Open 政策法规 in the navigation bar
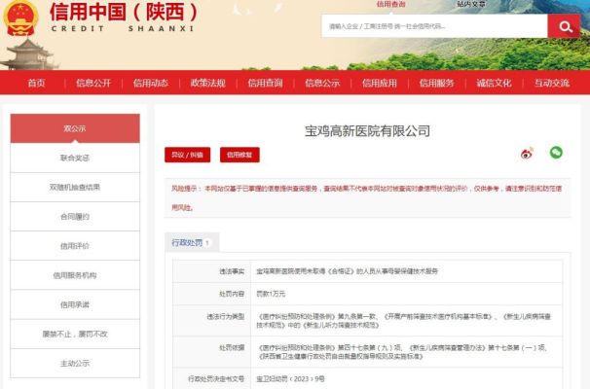The height and width of the screenshot is (389, 590). point(207,83)
